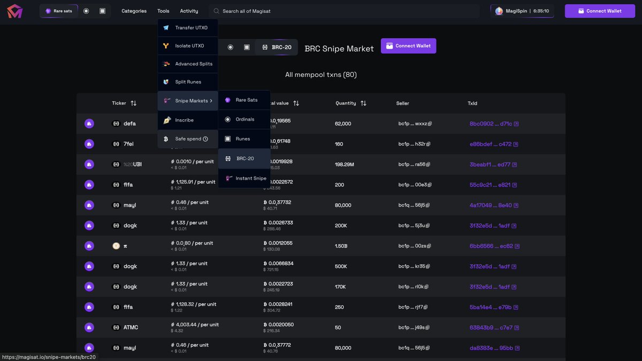Screen dimensions: 642x361
Task: Sort the table by Quantity
Action: pos(362,103)
